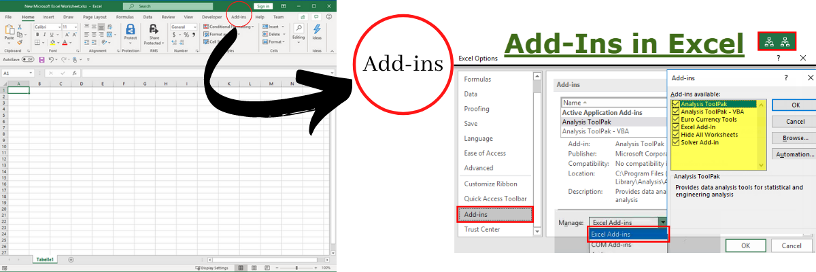Viewport: 816px width, 272px height.
Task: Open Share Protected icon in RMS group
Action: (154, 29)
